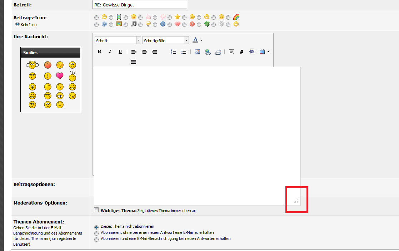Click into the Betreff subject field
Image resolution: width=399 pixels, height=251 pixels.
pos(139,4)
